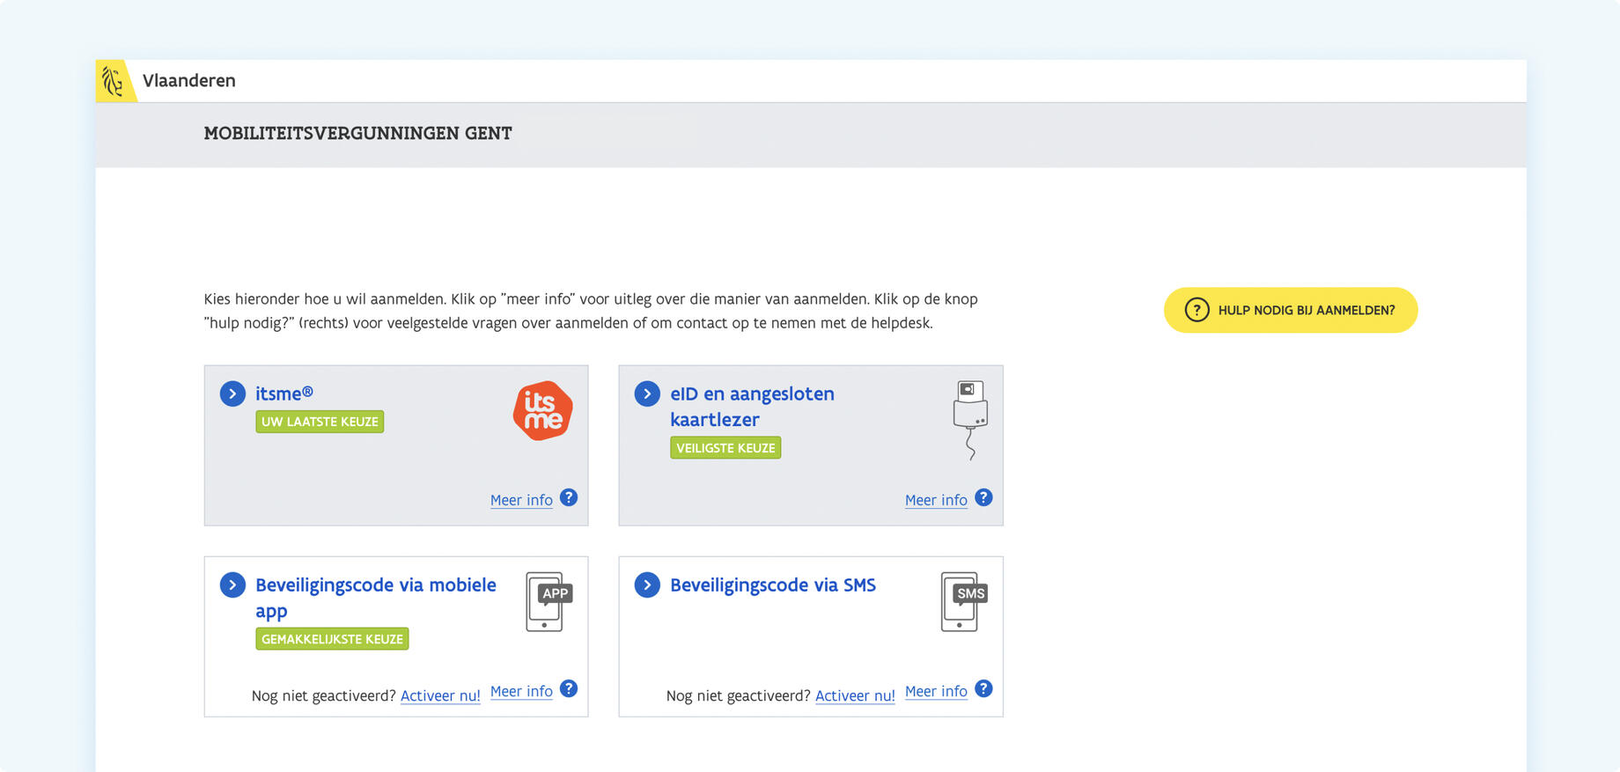Click the arrow next to Beveiligingscode via mobiele app
This screenshot has height=772, width=1620.
232,585
